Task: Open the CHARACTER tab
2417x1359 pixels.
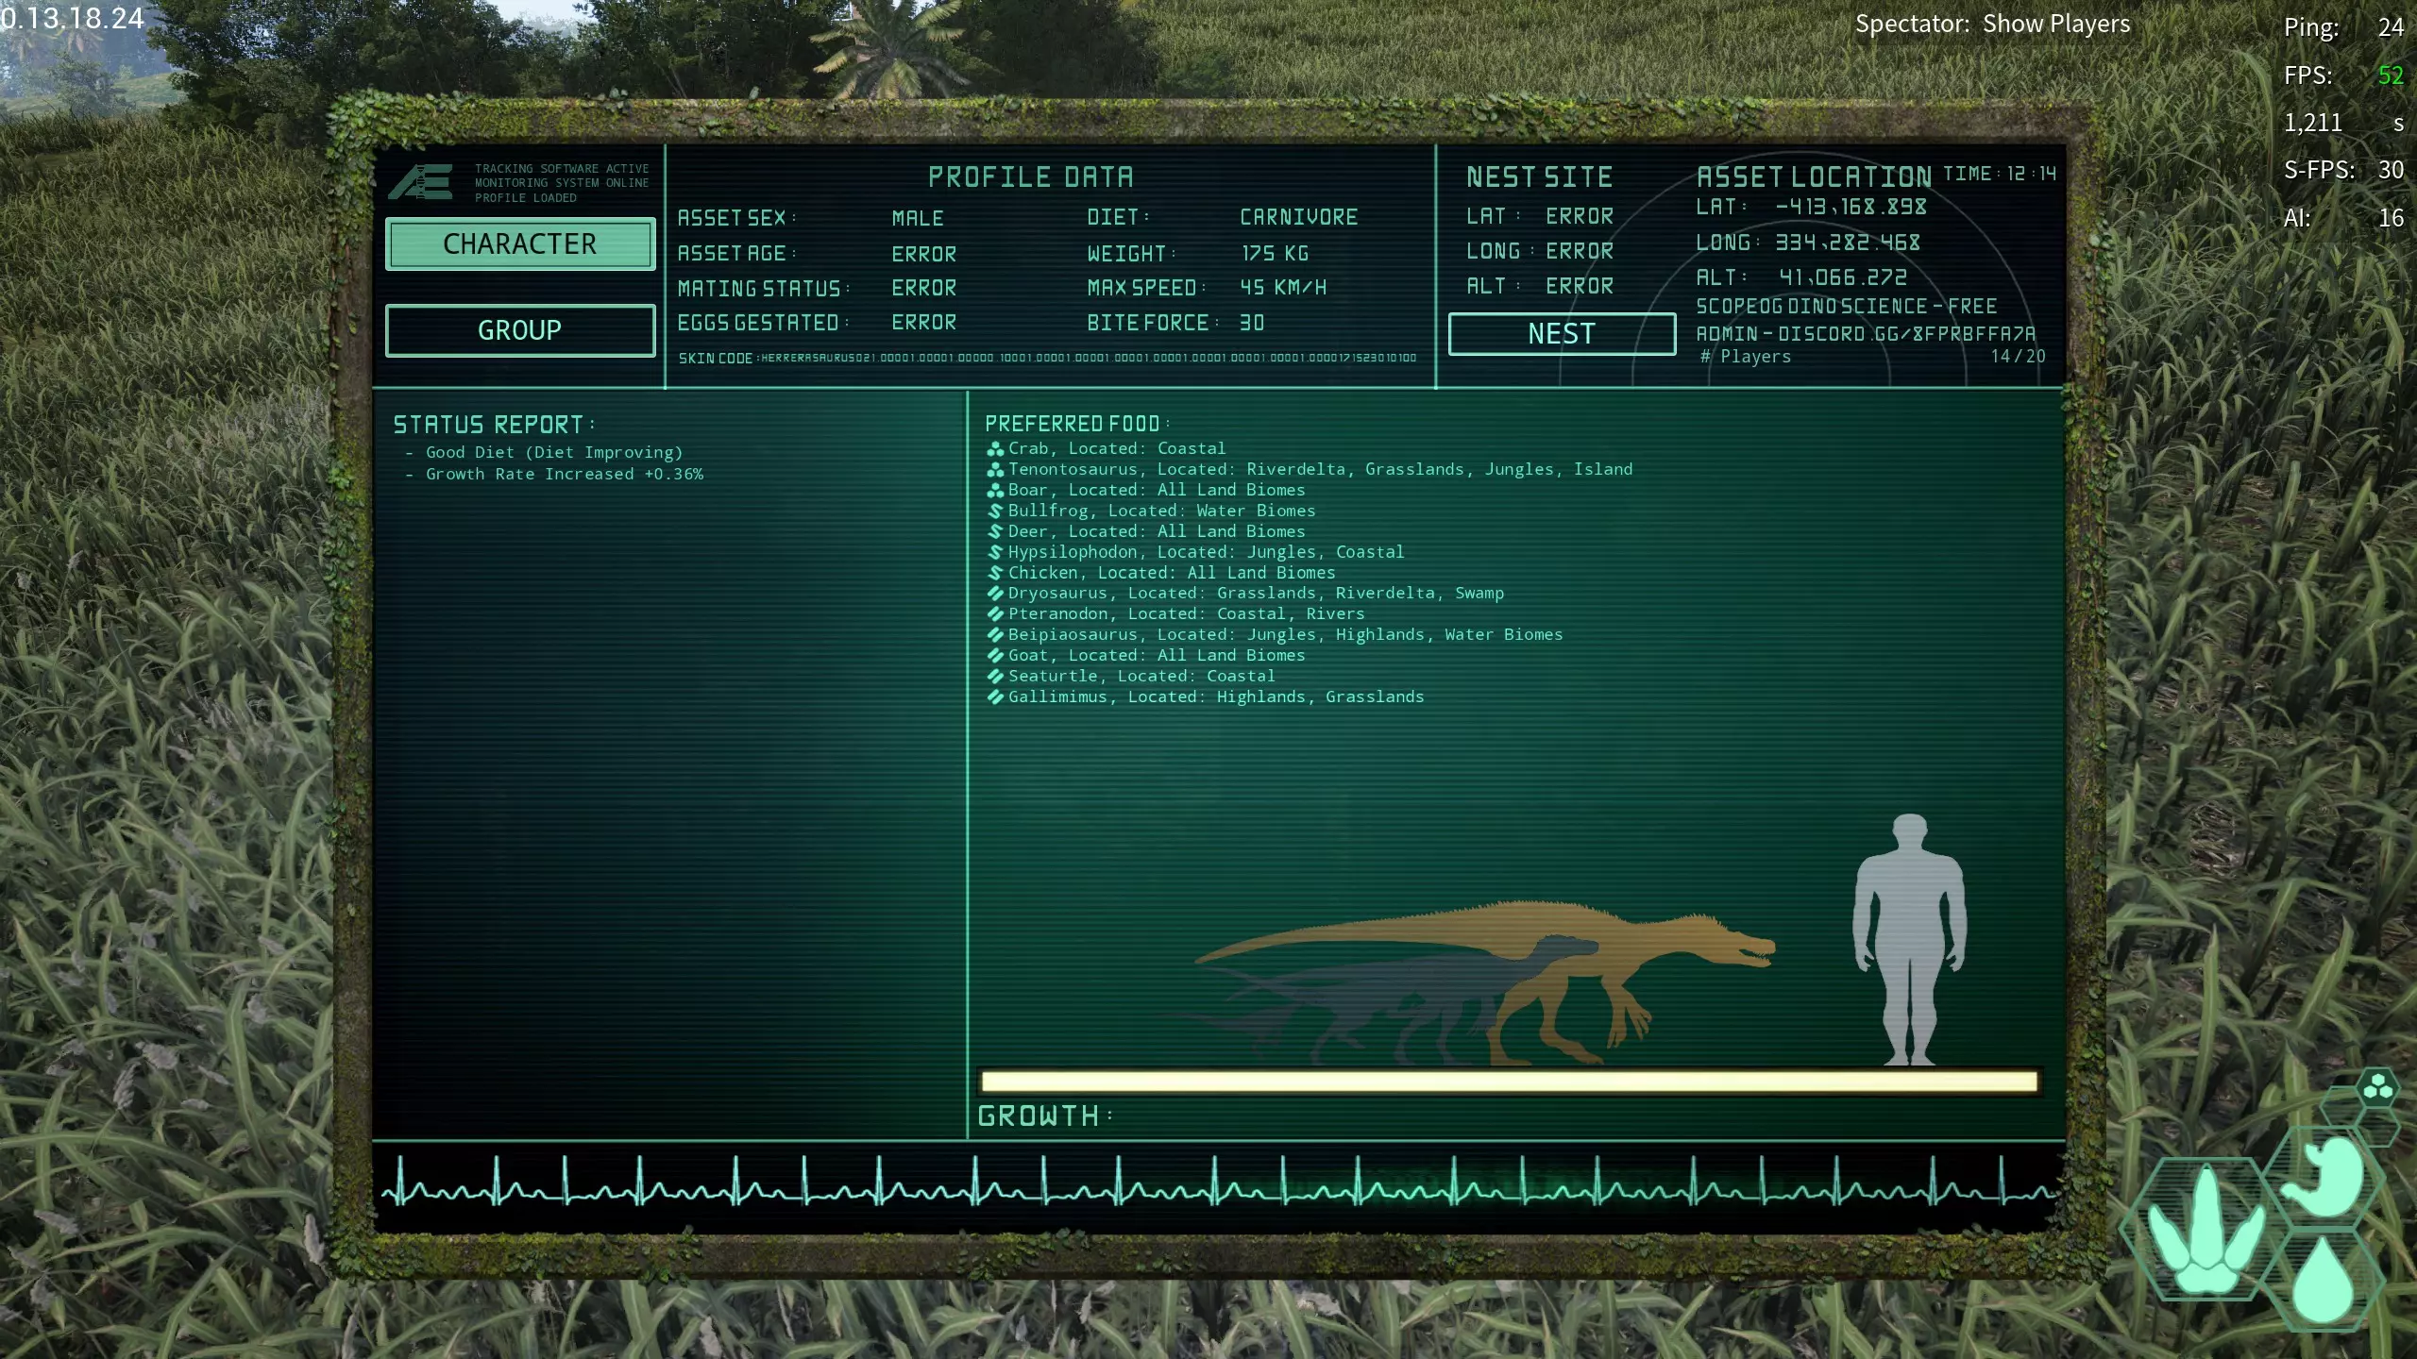Action: point(520,244)
